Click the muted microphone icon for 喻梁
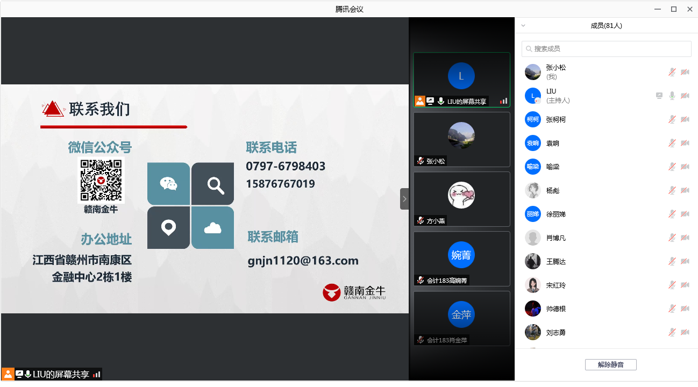The image size is (698, 387). pyautogui.click(x=672, y=167)
